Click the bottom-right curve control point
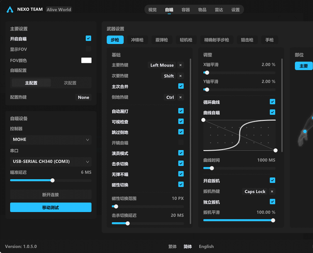 276,150
